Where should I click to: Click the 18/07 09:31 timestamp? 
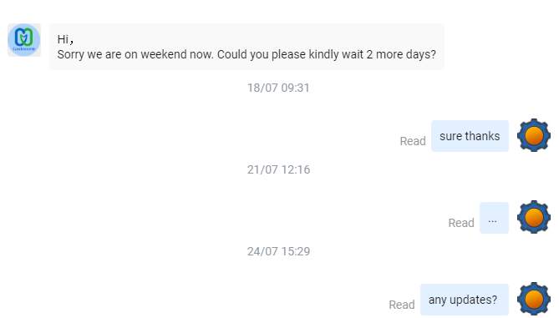[x=278, y=88]
